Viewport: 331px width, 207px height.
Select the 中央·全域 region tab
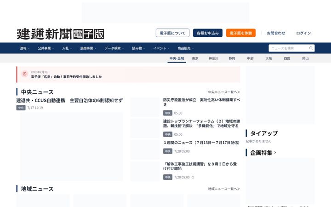click(x=177, y=58)
